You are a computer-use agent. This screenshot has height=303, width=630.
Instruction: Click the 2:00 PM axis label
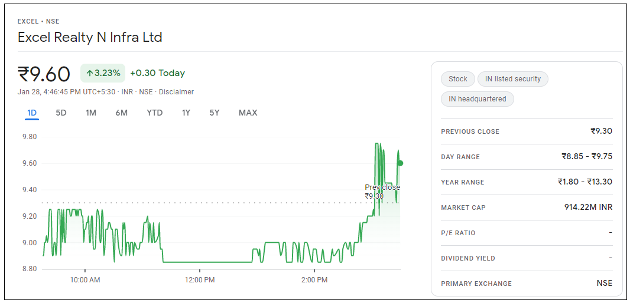tap(314, 280)
